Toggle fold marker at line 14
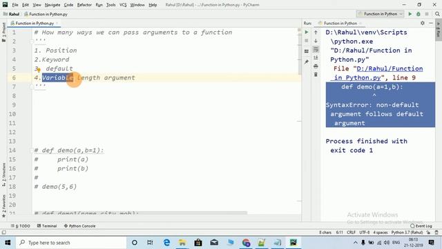Screen dimensions: 442x249 click(x=32, y=151)
